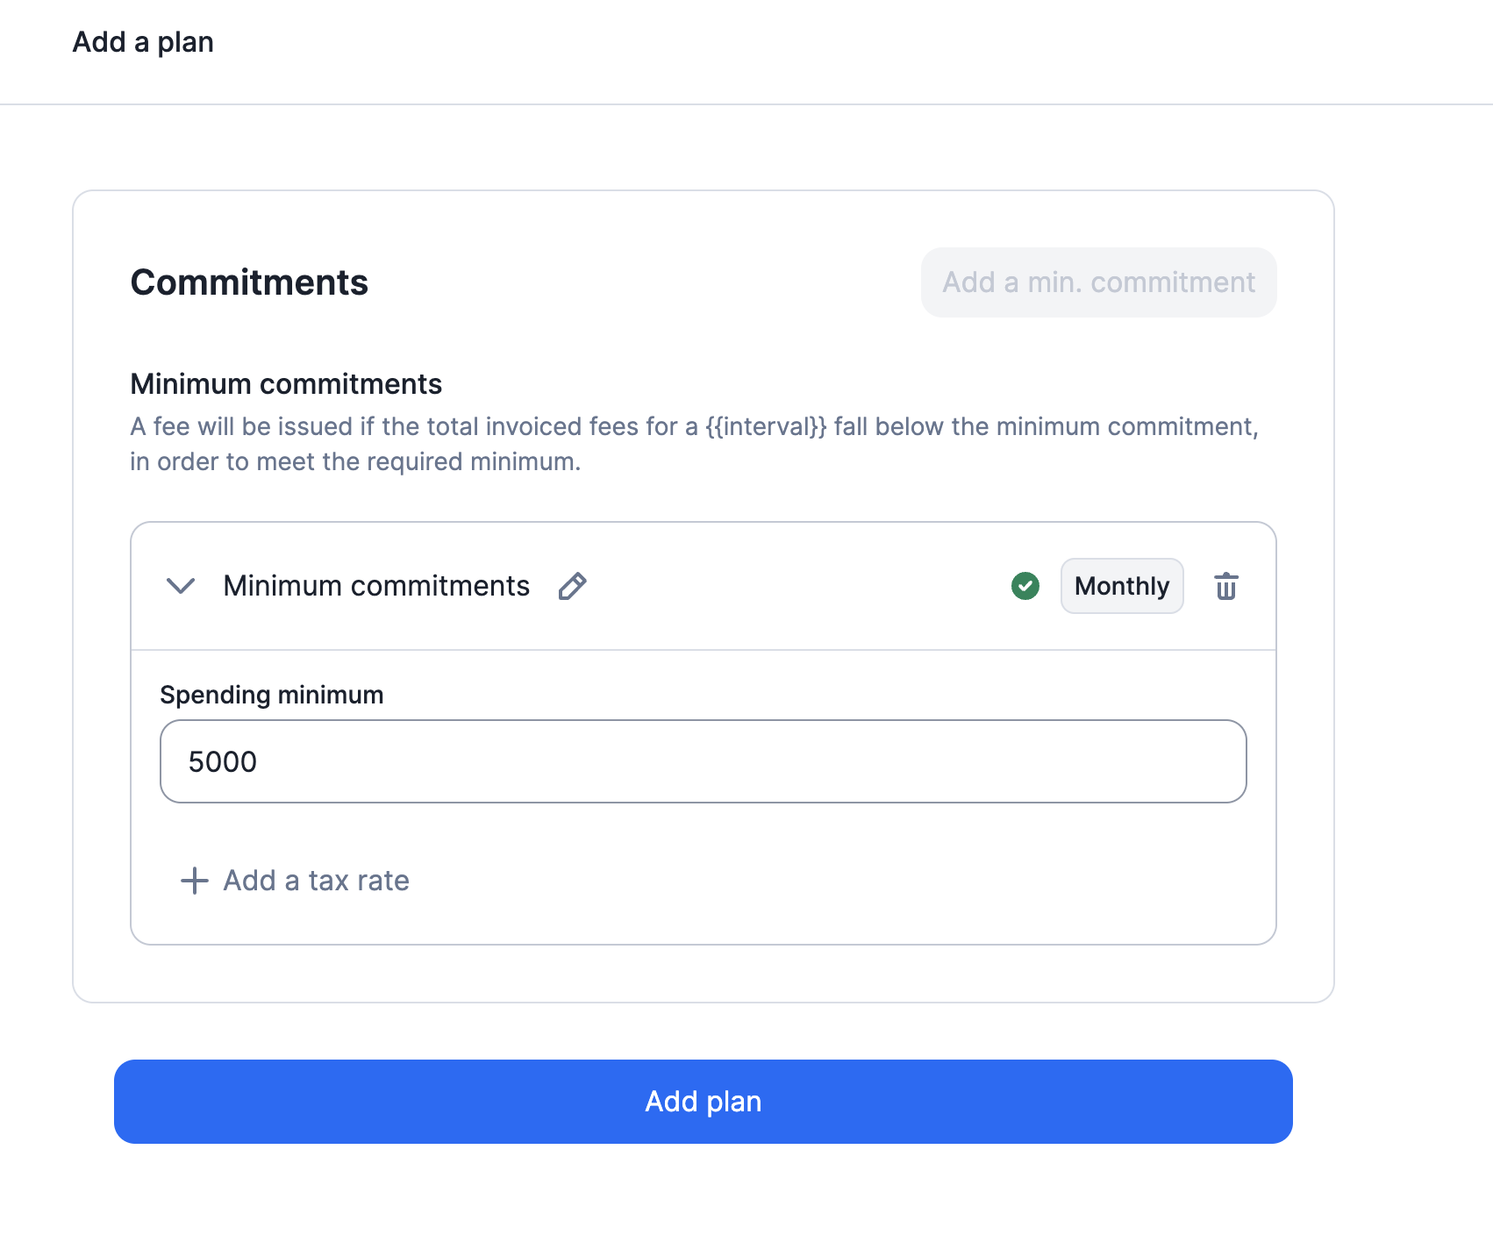Click the greyed Add a min. commitment button
Screen dimensions: 1493x1235
tap(1098, 282)
